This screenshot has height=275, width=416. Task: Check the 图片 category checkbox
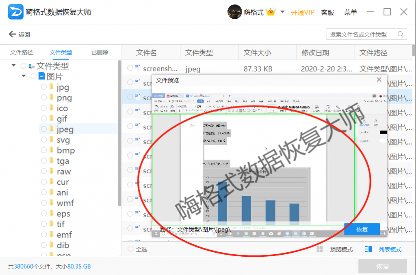point(33,76)
